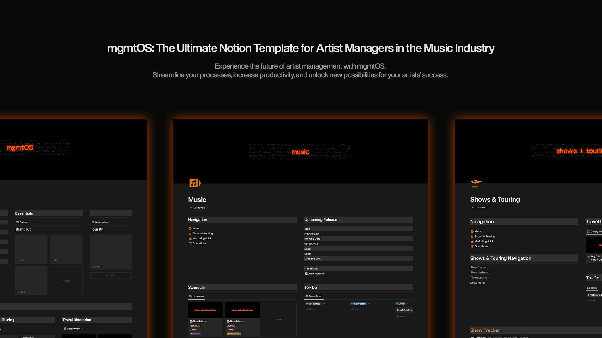This screenshot has width=602, height=338.
Task: Switch to the Upcoming schedule tab
Action: [197, 296]
